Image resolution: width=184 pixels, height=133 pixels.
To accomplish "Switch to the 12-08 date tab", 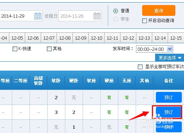I will click(x=65, y=38).
